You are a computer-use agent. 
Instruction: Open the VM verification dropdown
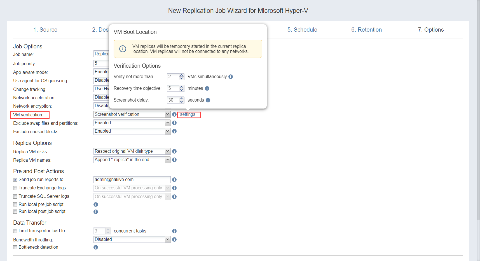[167, 114]
